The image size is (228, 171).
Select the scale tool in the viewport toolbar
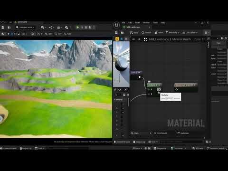(x=19, y=34)
